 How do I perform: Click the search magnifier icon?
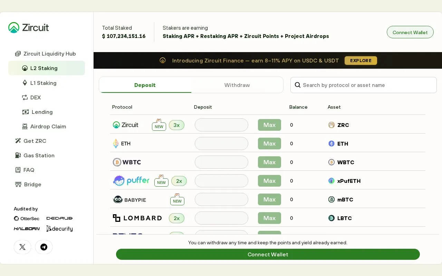tap(298, 85)
